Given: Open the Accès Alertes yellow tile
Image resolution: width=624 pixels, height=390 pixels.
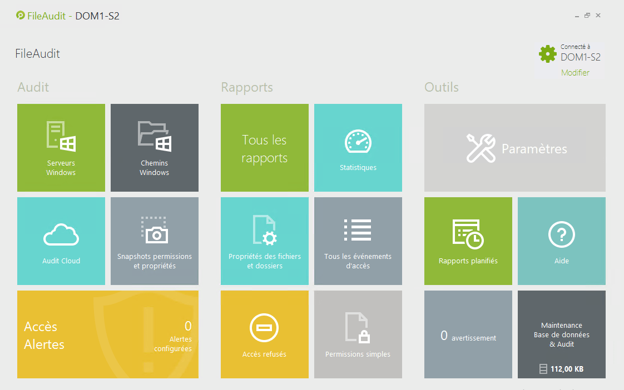Looking at the screenshot, I should coord(107,334).
